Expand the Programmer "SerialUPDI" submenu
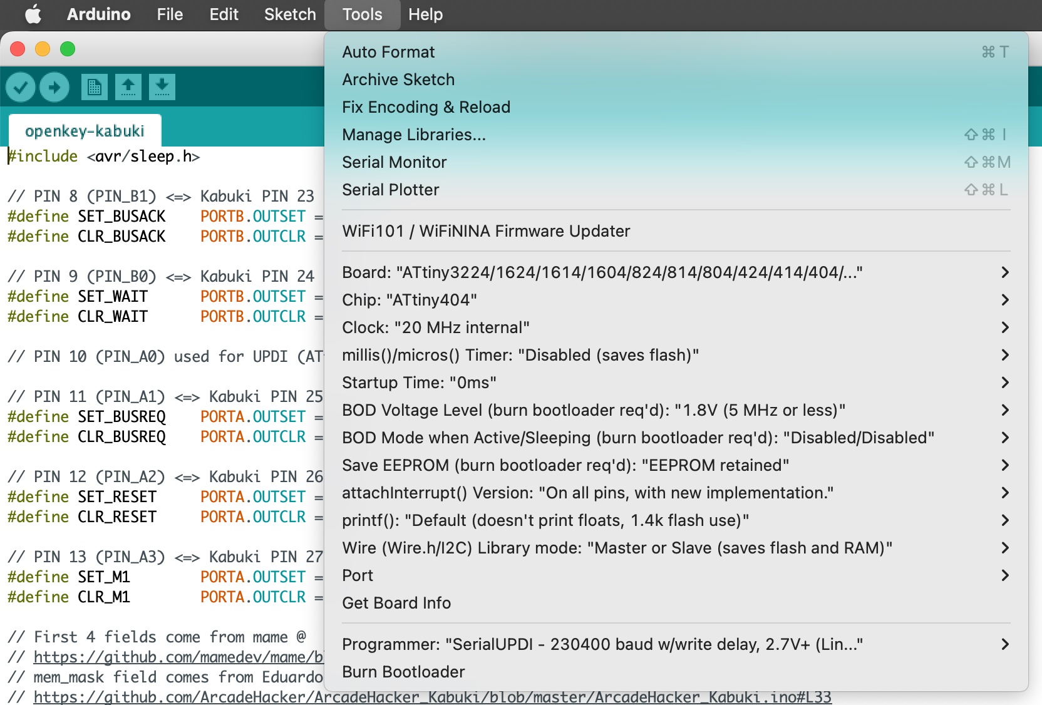The height and width of the screenshot is (705, 1042). click(676, 644)
